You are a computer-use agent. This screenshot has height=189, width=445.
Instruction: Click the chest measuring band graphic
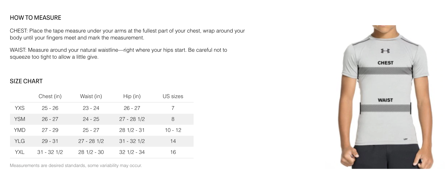tap(385, 71)
